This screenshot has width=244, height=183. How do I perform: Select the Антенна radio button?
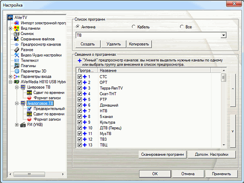point(78,26)
